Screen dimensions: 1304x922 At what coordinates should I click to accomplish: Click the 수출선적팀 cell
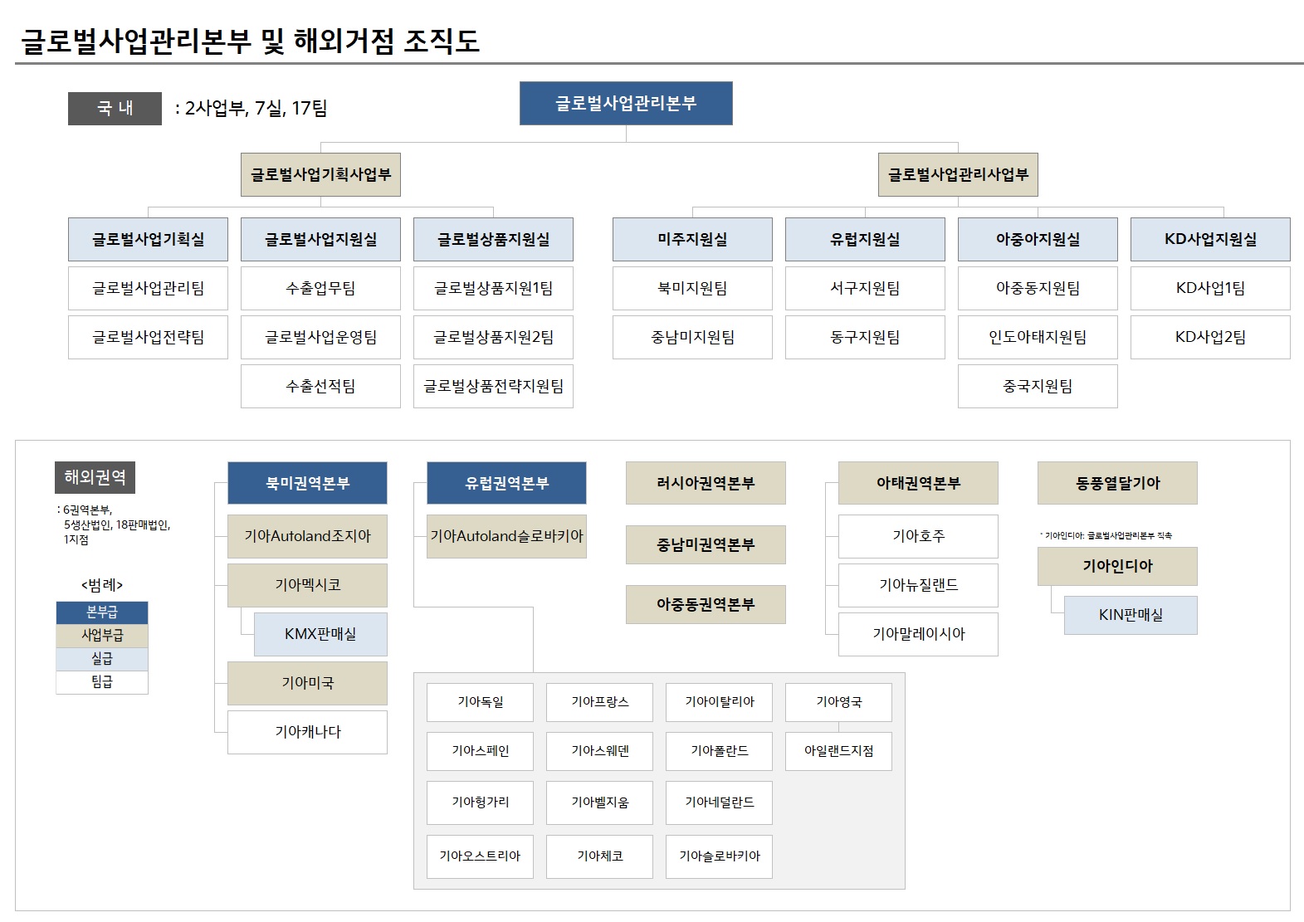(320, 386)
